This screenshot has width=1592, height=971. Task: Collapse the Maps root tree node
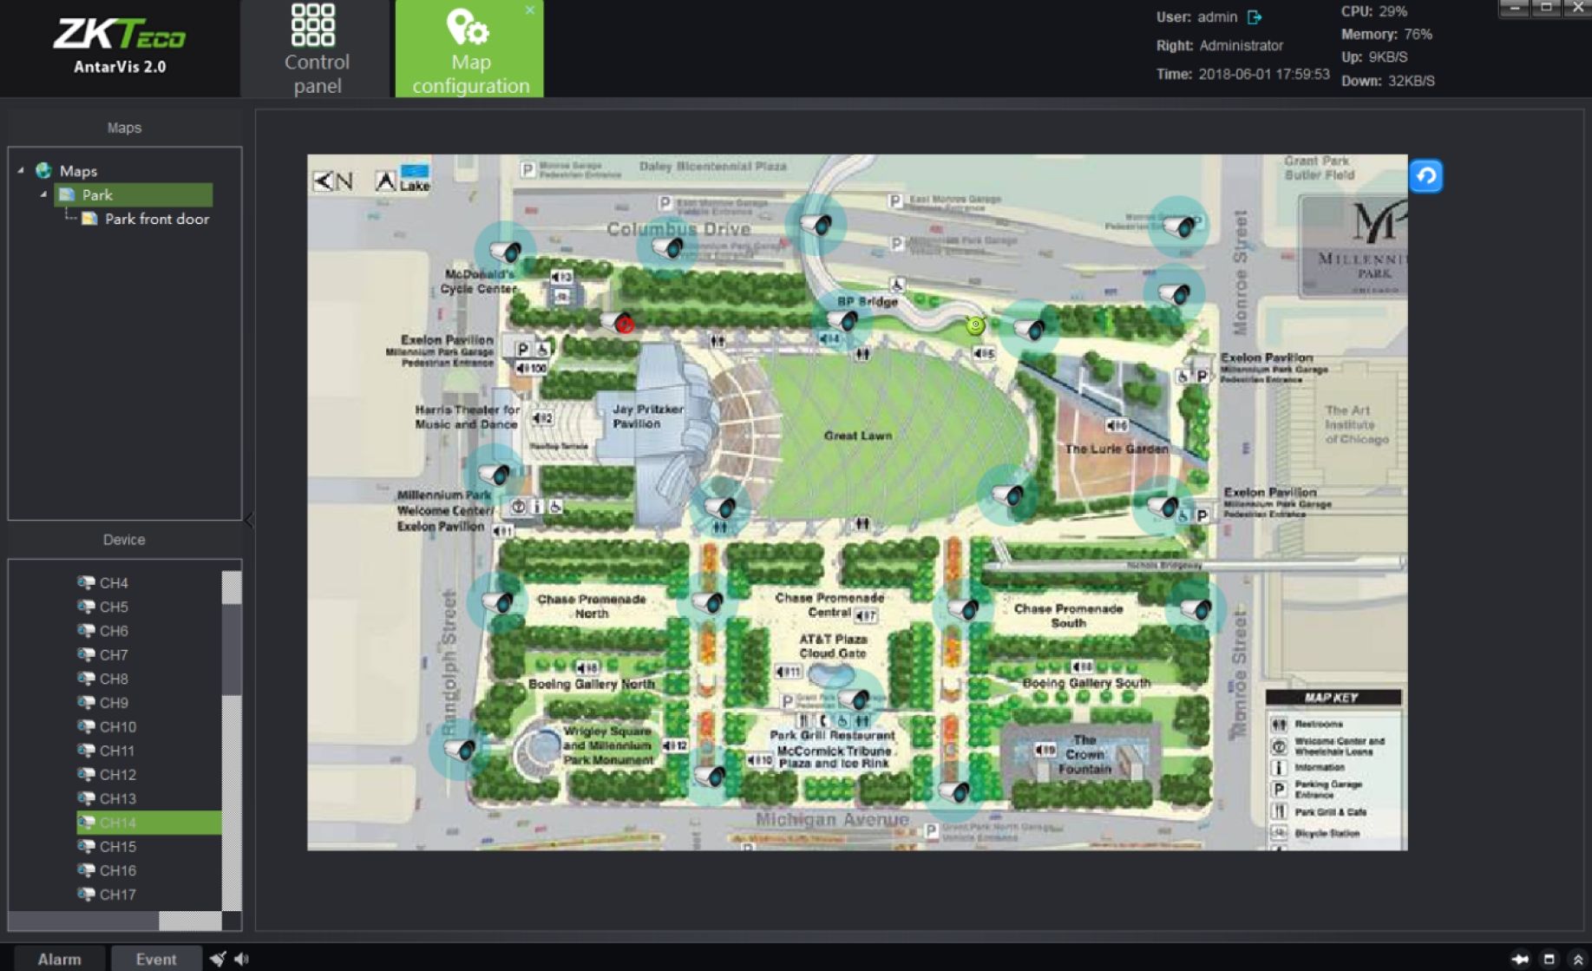[21, 171]
